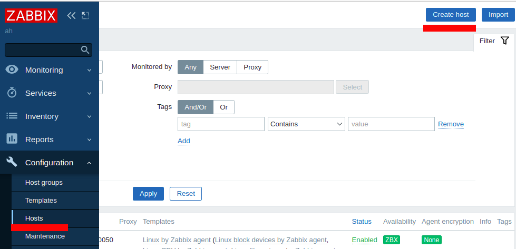516x249 pixels.
Task: Open Host groups in Configuration submenu
Action: pos(44,182)
